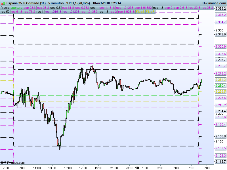Click the bold 10 date marker
Image resolution: width=227 pixels, height=170 pixels.
pyautogui.click(x=137, y=168)
